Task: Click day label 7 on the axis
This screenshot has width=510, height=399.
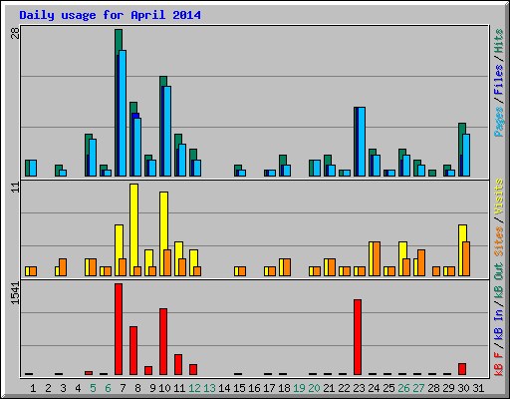Action: [123, 388]
